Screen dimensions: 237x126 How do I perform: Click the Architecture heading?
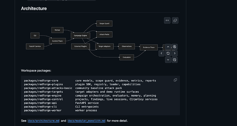[x=34, y=9]
